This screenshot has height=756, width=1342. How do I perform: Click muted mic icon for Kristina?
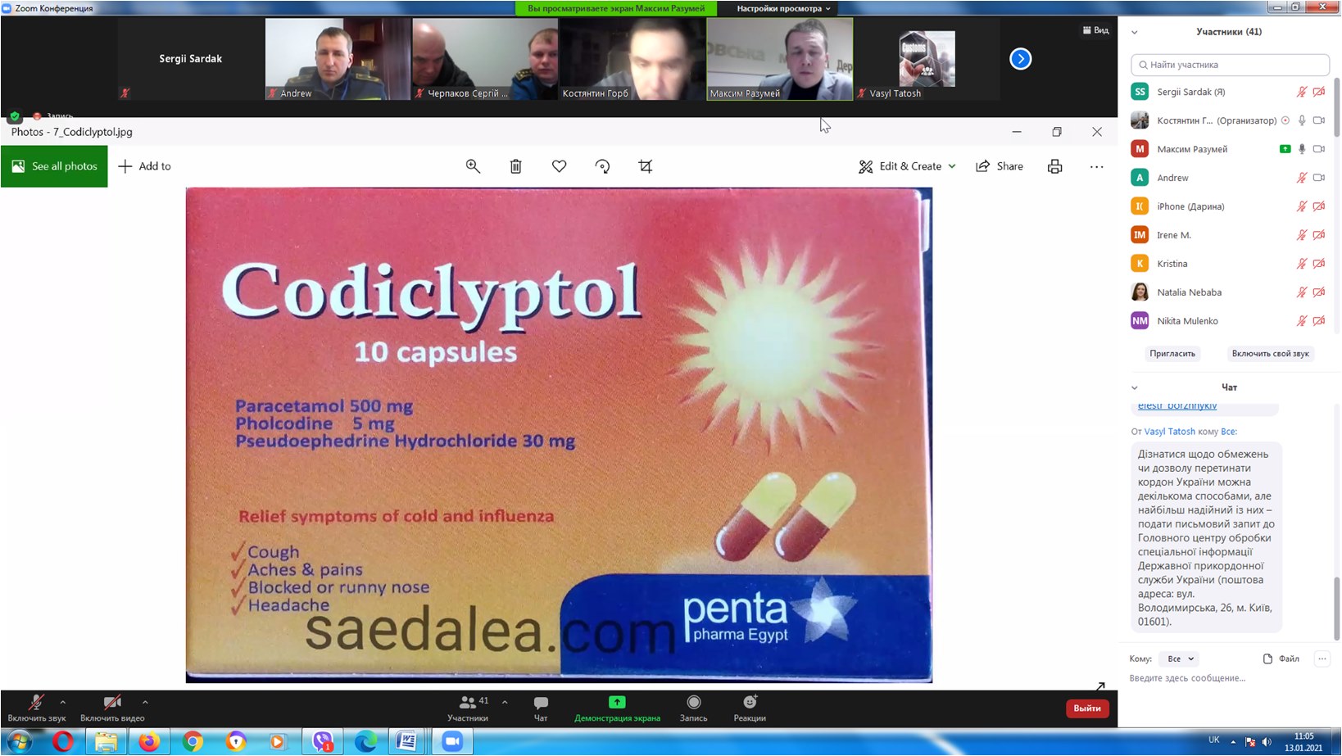(x=1302, y=264)
